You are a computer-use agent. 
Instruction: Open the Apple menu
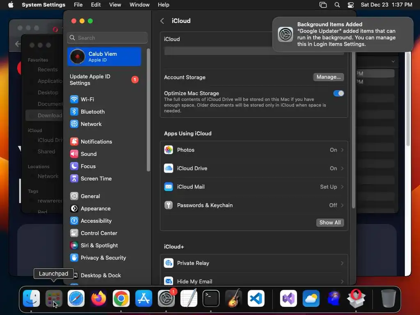11,5
